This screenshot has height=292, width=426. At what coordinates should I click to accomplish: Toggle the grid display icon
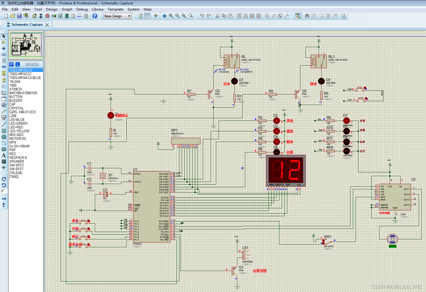click(x=147, y=16)
